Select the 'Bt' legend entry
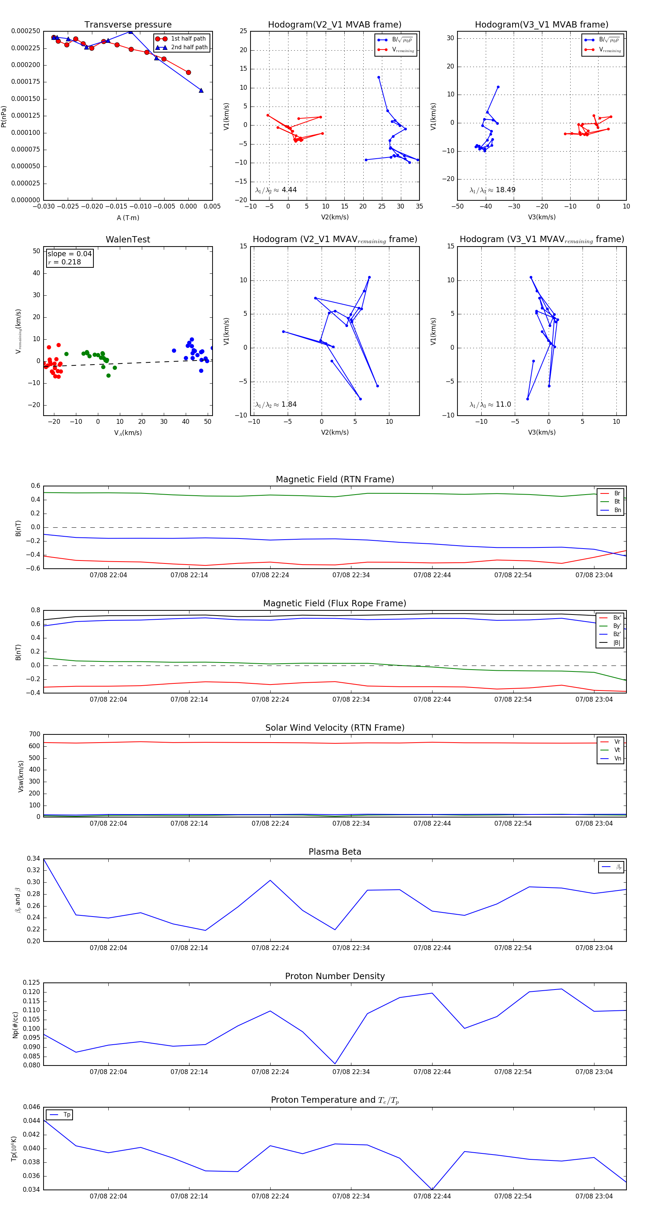670x1229 pixels. point(610,501)
